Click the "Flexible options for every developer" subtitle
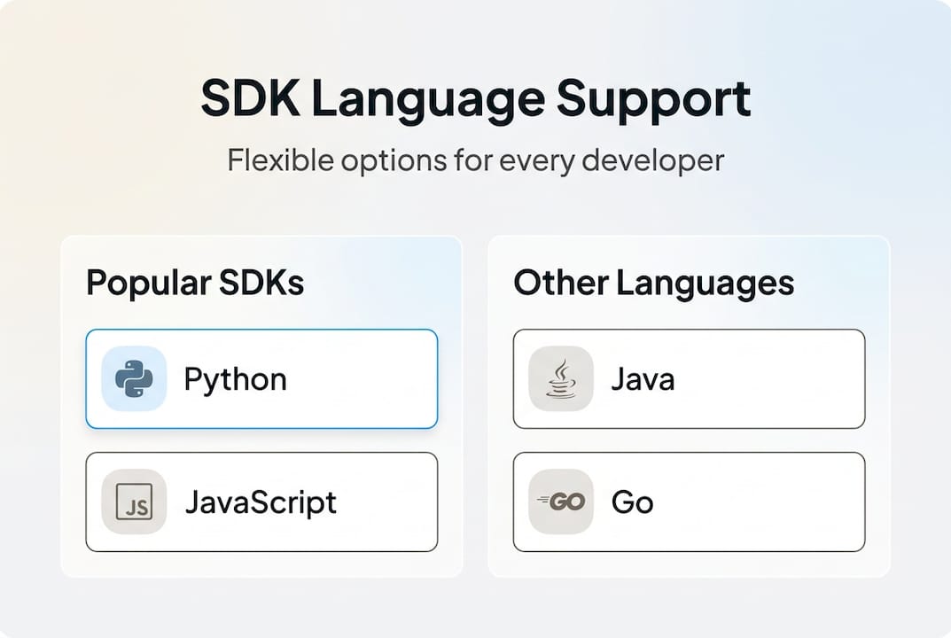951x638 pixels. click(x=475, y=160)
